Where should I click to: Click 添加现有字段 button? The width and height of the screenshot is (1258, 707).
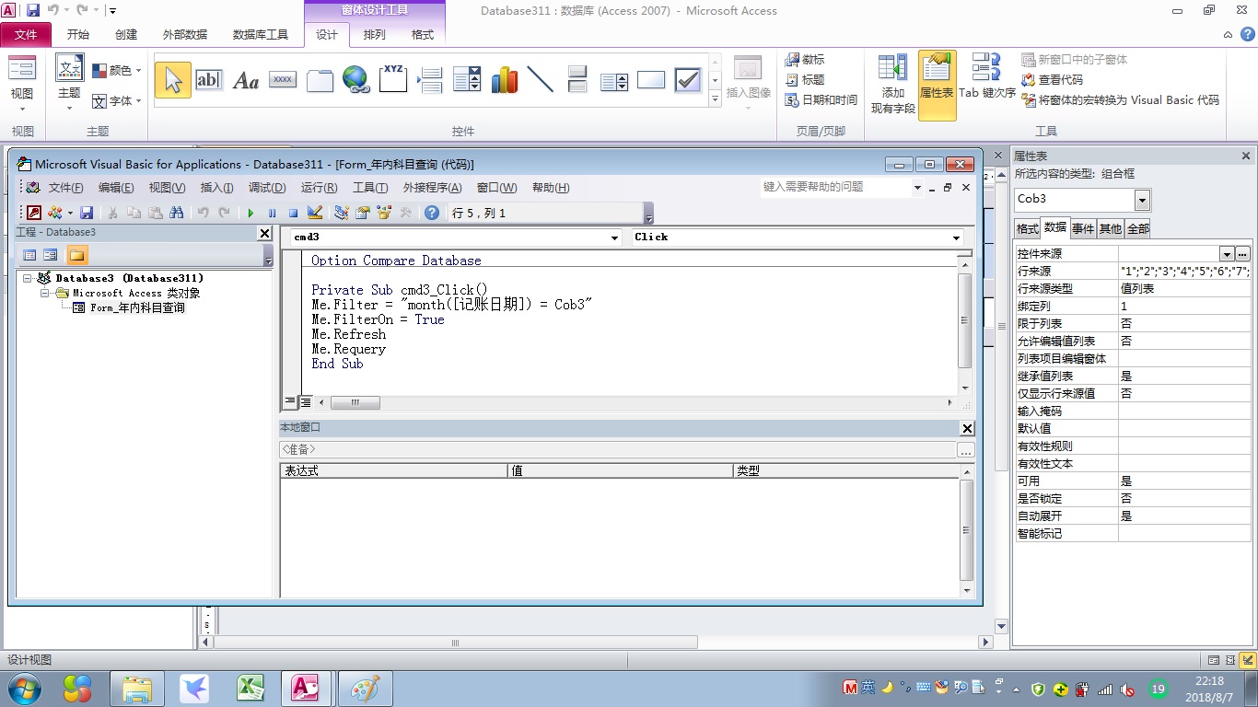893,85
